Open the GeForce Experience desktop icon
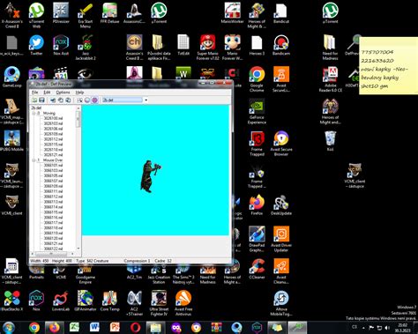The height and width of the screenshot is (334, 418). 257,111
